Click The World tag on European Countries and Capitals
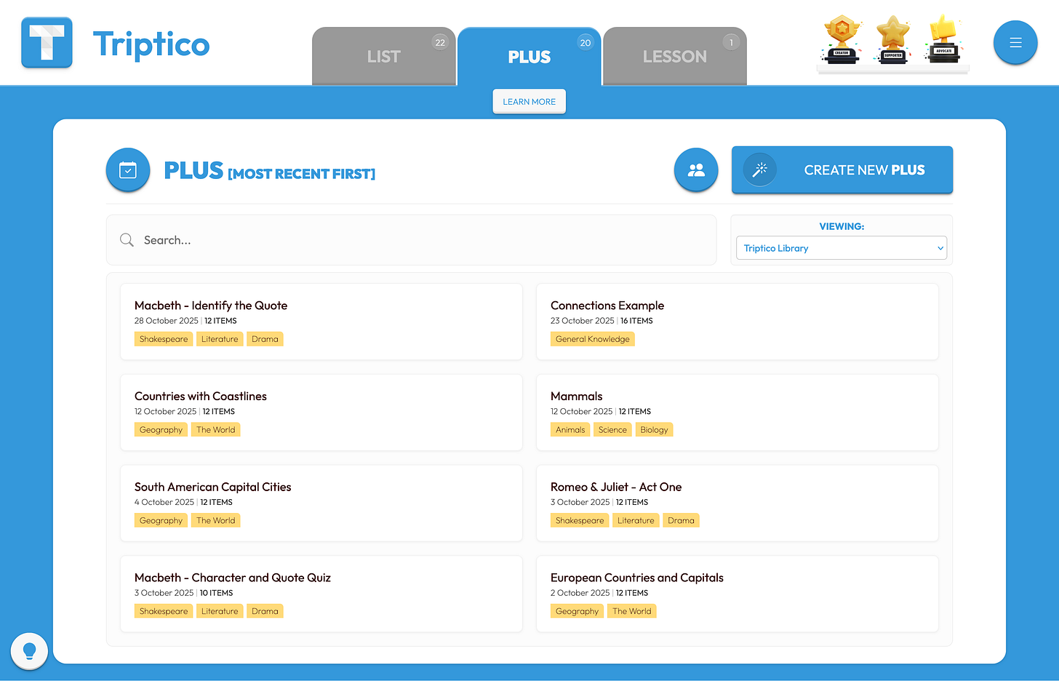Image resolution: width=1059 pixels, height=681 pixels. pyautogui.click(x=632, y=612)
